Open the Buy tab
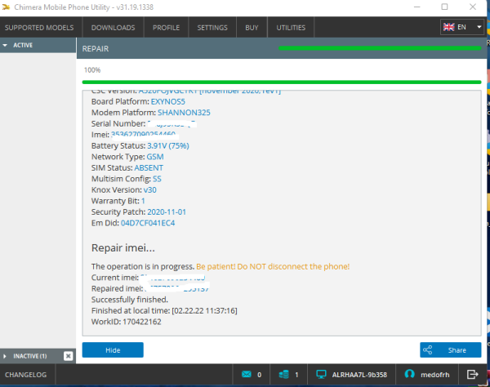Image resolution: width=490 pixels, height=387 pixels. (252, 28)
